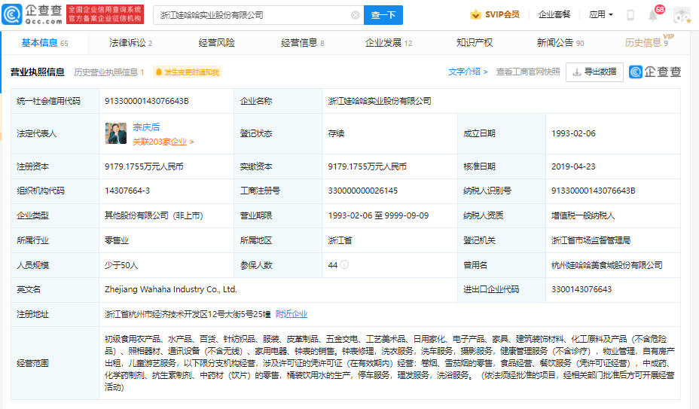Switch to the 知识产权 tab

475,43
